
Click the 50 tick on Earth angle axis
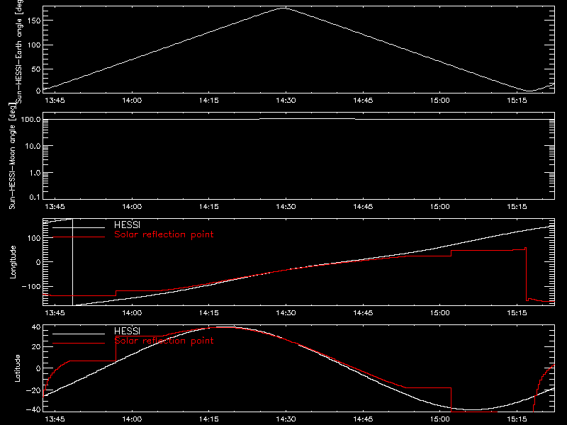click(x=36, y=69)
